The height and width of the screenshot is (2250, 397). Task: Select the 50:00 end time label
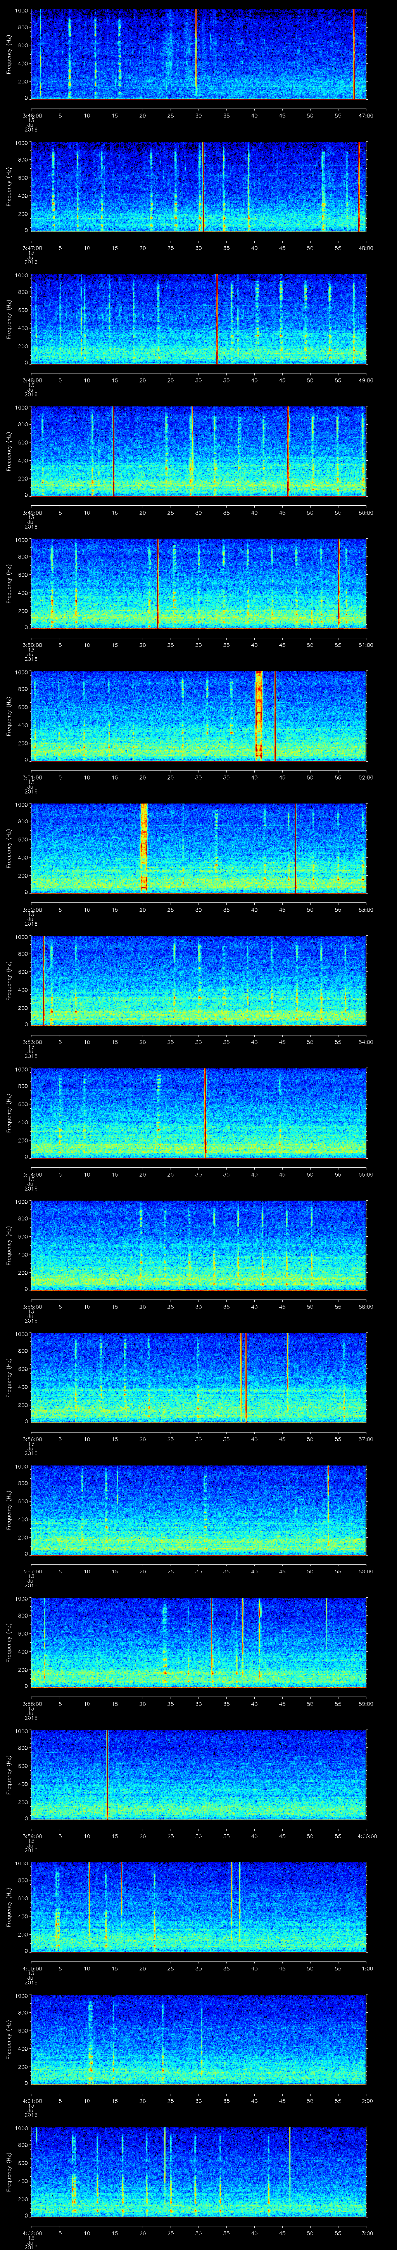[366, 513]
